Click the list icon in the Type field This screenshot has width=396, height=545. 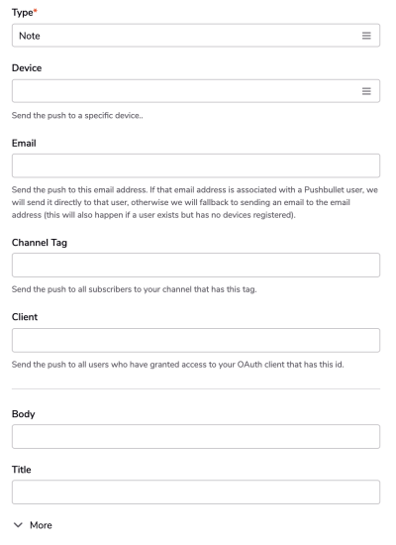pyautogui.click(x=366, y=36)
